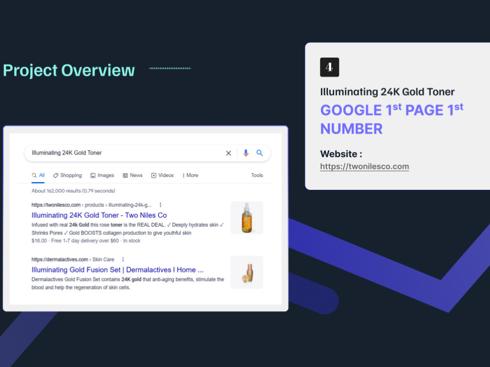
Task: Expand the More search categories menu
Action: [x=190, y=175]
